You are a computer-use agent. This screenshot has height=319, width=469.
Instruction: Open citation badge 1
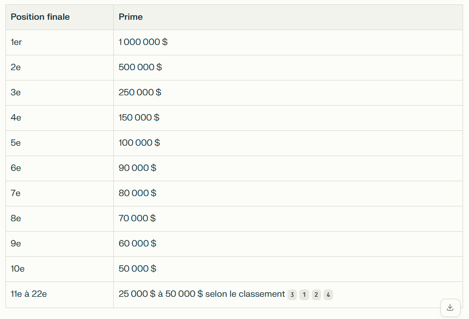click(x=304, y=295)
